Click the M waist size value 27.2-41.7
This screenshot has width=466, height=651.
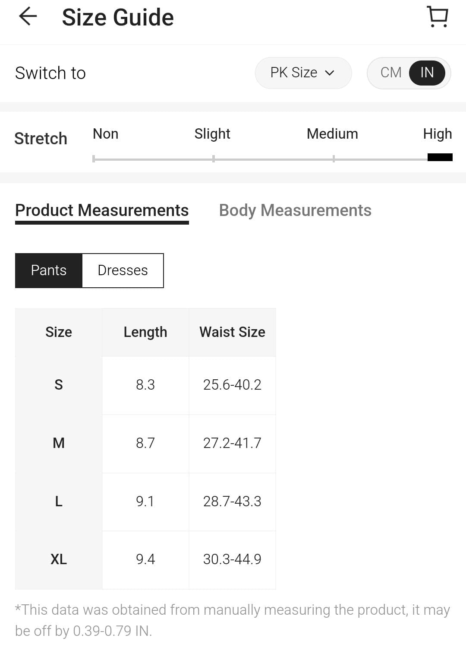click(232, 443)
